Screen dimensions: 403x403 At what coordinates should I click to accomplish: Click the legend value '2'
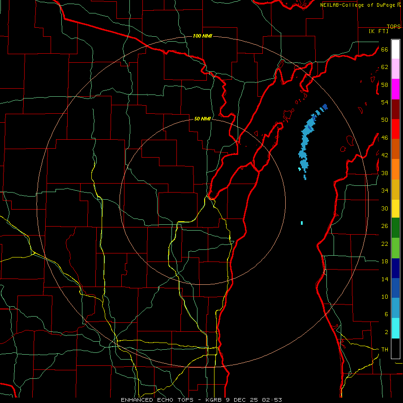pos(386,332)
